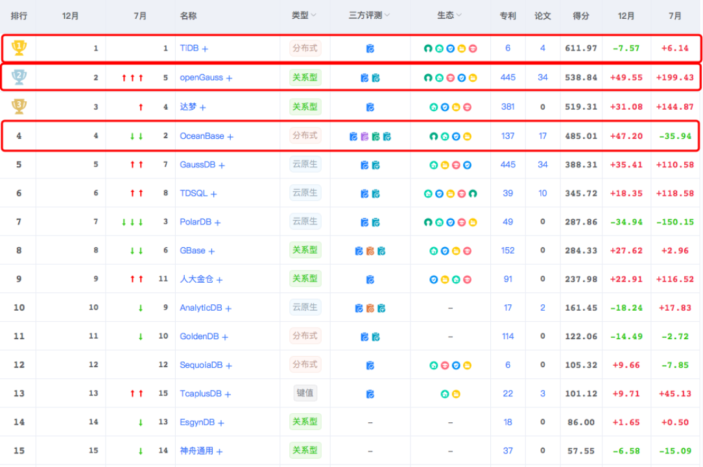Open the GaussDB database link

coord(198,165)
